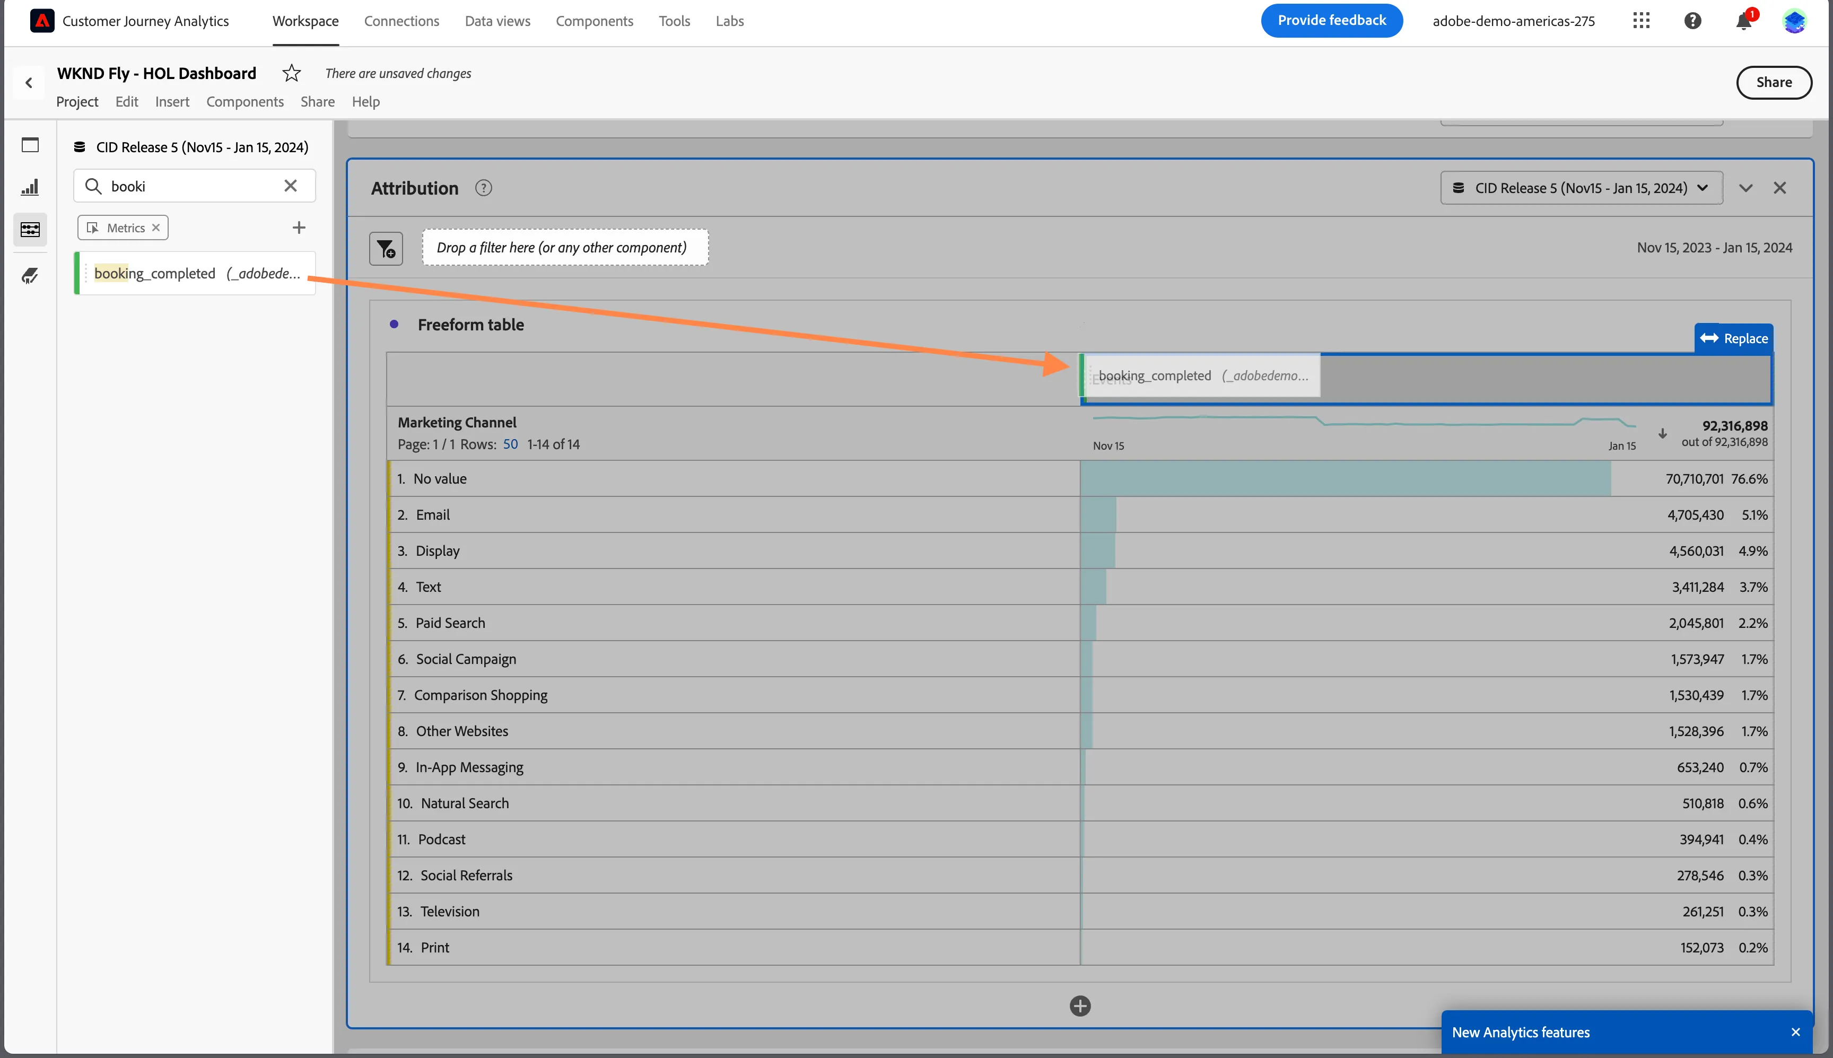
Task: Click the plus icon to add component
Action: [x=299, y=228]
